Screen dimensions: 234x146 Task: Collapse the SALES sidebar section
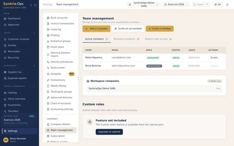point(34,33)
